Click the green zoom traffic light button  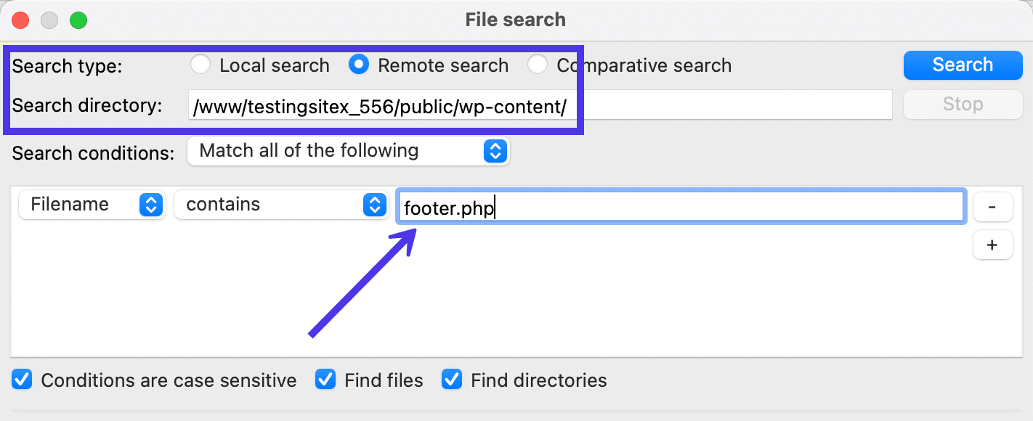click(80, 20)
